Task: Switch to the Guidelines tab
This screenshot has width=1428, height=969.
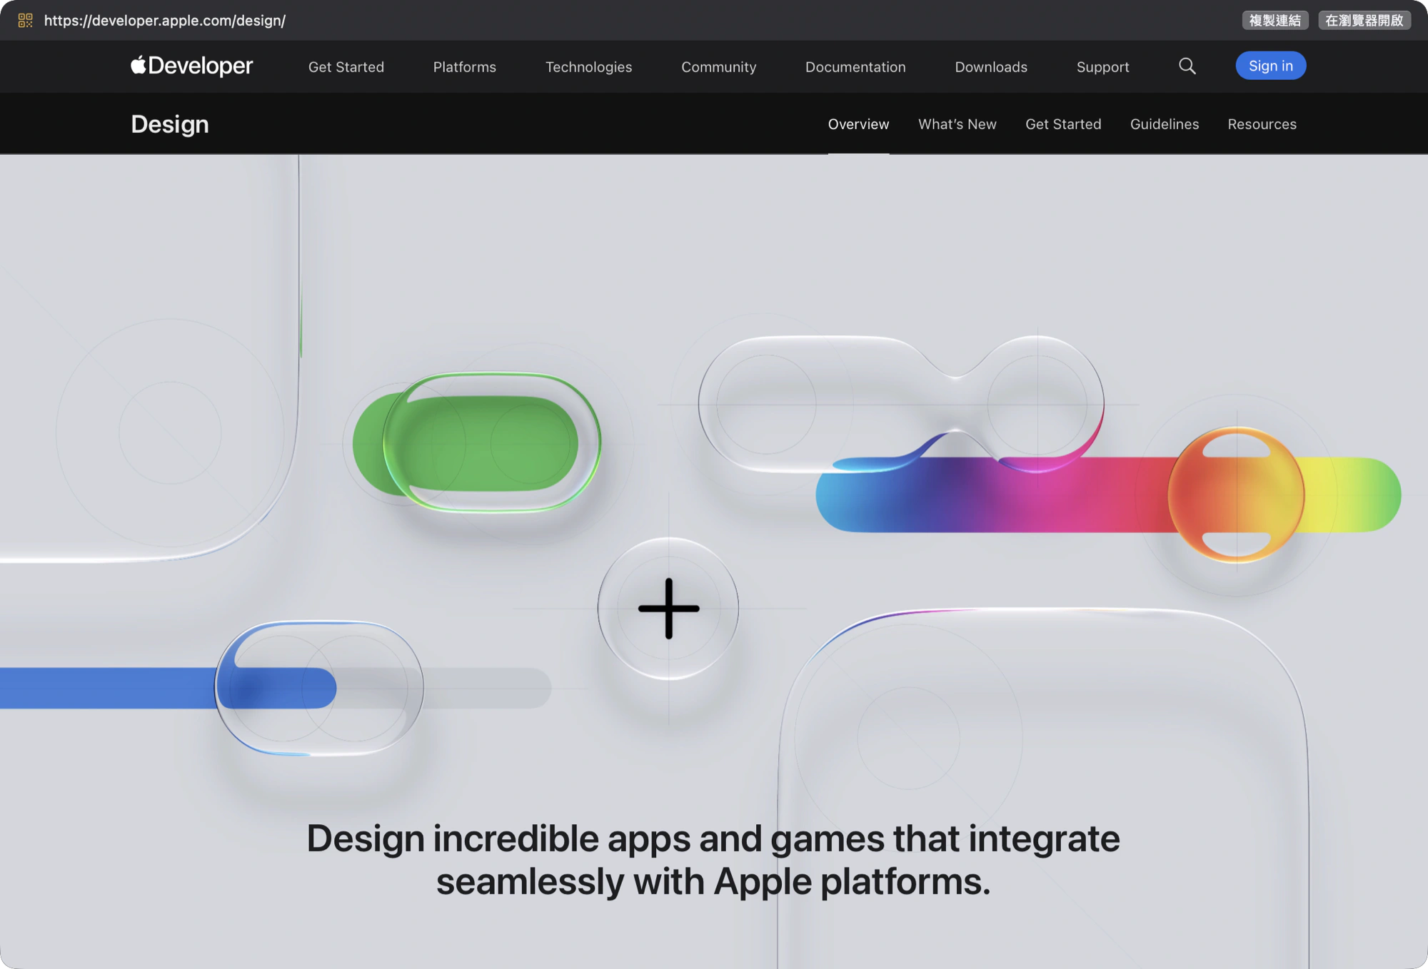Action: pyautogui.click(x=1165, y=124)
